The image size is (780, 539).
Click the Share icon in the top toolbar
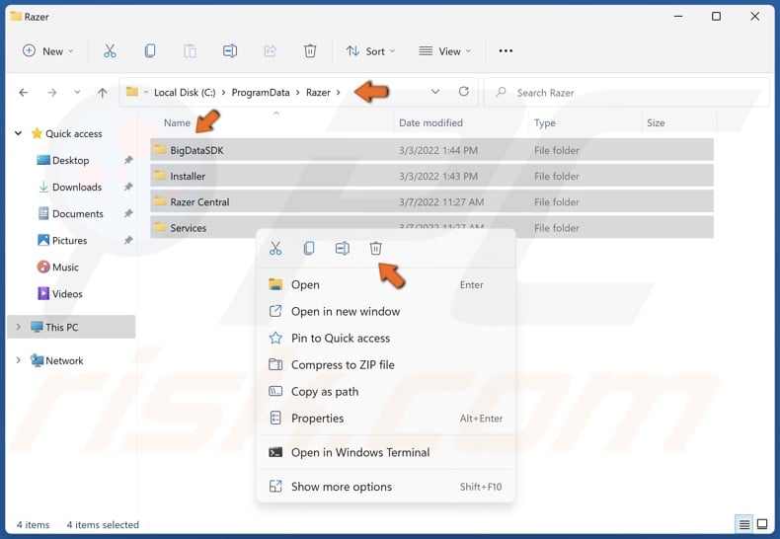pos(271,50)
